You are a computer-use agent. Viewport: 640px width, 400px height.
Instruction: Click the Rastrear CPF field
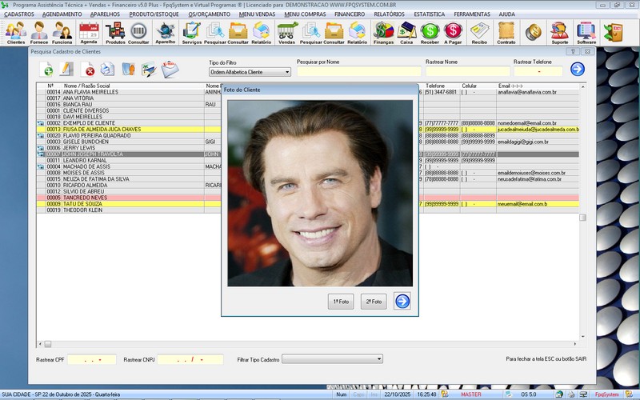(92, 359)
